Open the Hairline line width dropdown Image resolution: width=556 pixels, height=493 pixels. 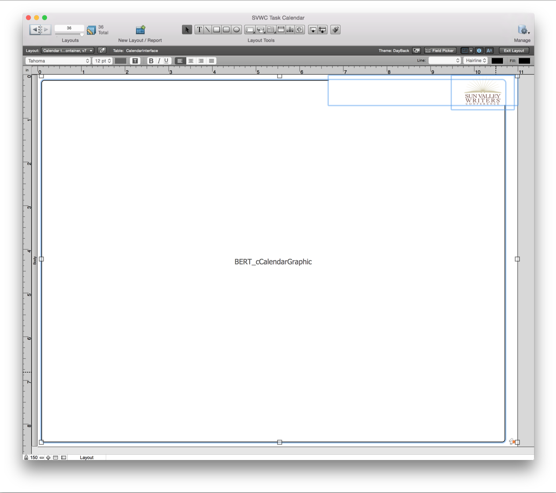click(x=476, y=61)
